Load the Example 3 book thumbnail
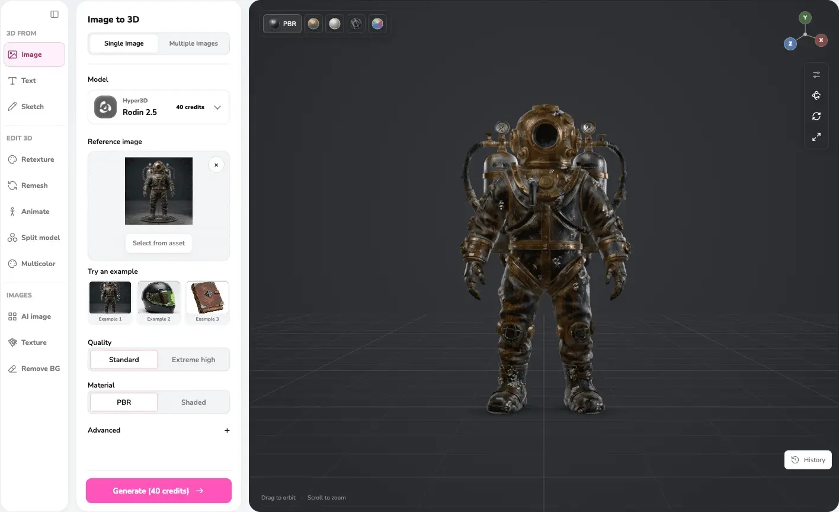This screenshot has height=512, width=839. (207, 302)
